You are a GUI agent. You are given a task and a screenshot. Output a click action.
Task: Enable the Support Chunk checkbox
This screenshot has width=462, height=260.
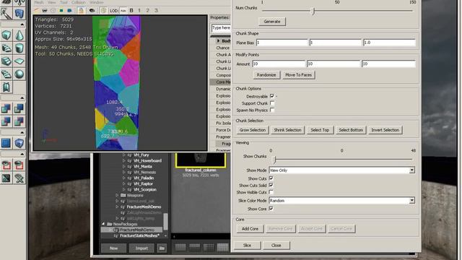point(272,103)
